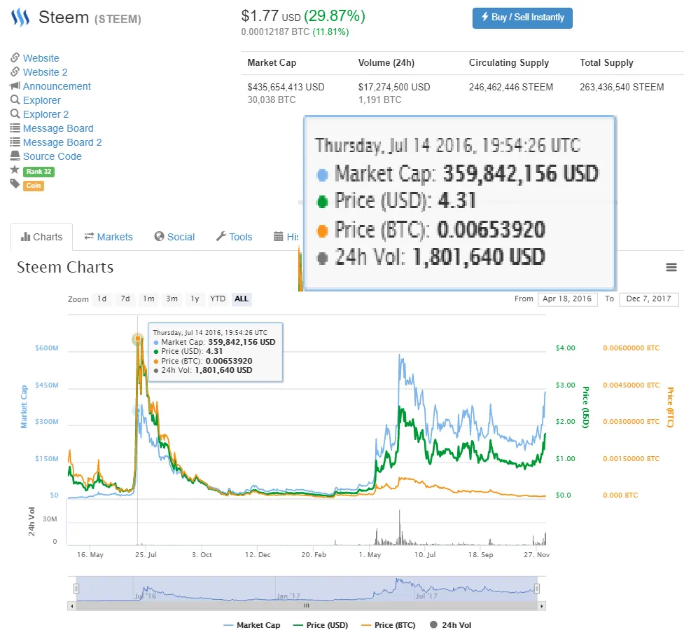Click the (29.87%) price change

point(335,16)
